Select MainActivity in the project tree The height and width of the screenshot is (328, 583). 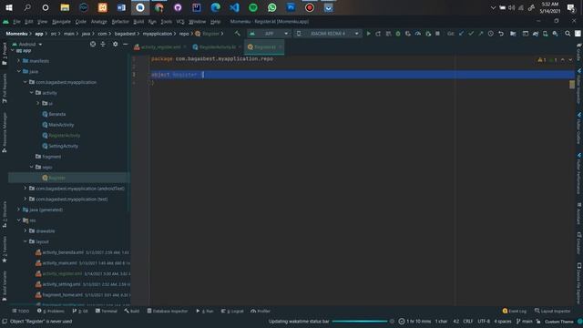pos(61,125)
